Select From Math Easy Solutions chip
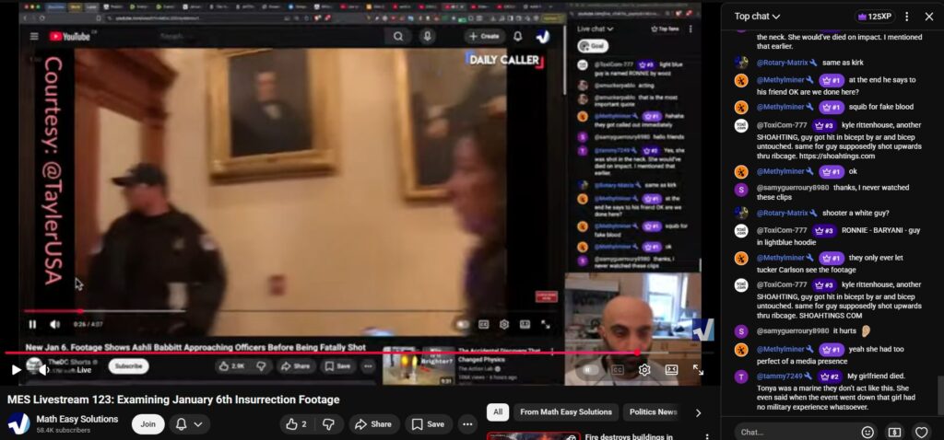Viewport: 944px width, 440px height. click(565, 412)
